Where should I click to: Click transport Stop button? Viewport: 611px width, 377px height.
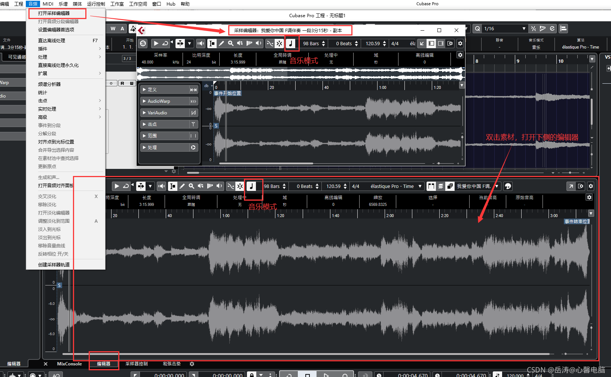coord(307,374)
